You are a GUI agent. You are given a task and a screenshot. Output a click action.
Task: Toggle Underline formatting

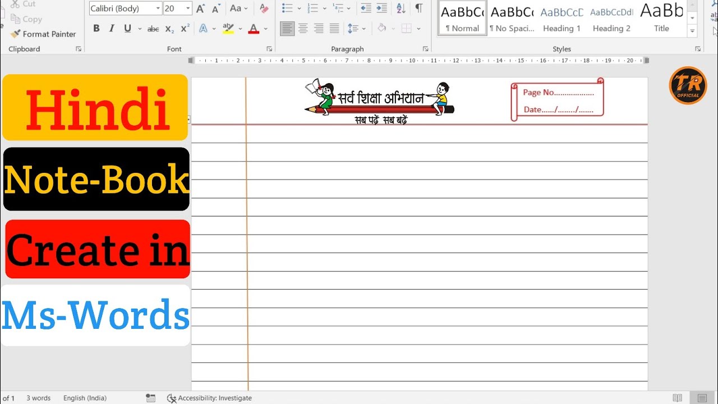127,29
